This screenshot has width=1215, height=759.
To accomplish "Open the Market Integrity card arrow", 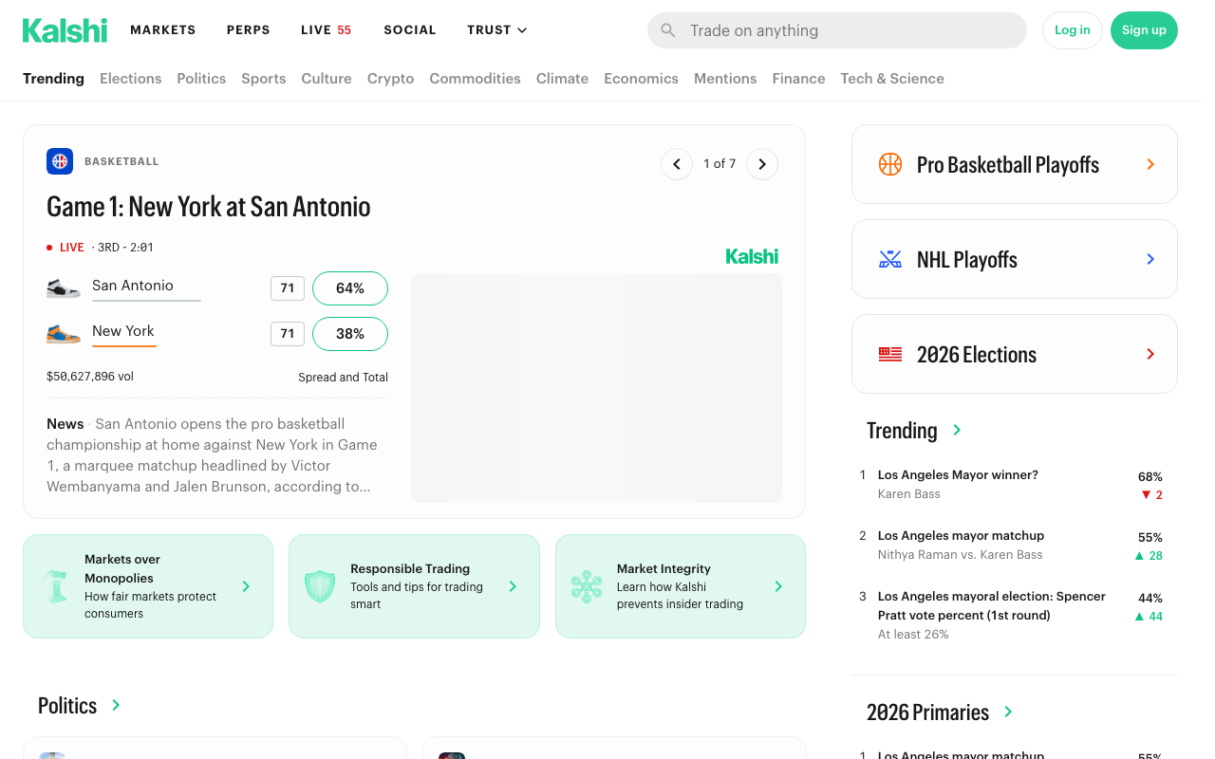I will pos(778,586).
